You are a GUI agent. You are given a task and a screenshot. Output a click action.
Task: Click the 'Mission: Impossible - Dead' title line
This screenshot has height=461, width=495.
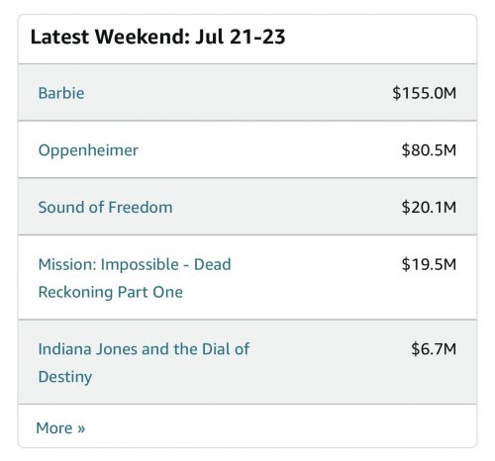135,264
